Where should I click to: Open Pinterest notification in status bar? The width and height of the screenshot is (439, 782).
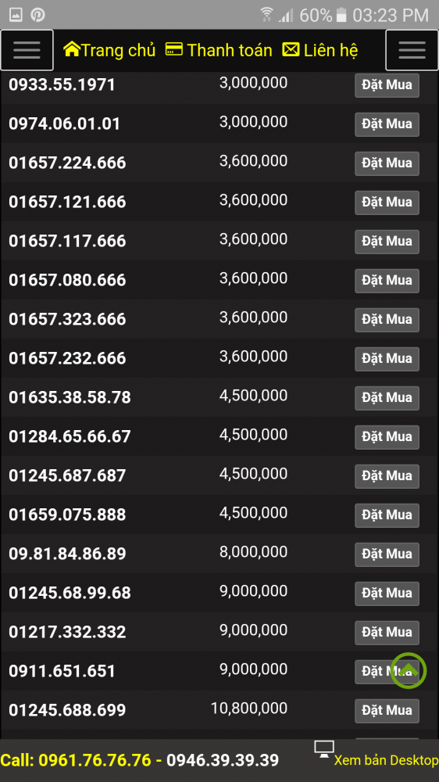coord(37,15)
